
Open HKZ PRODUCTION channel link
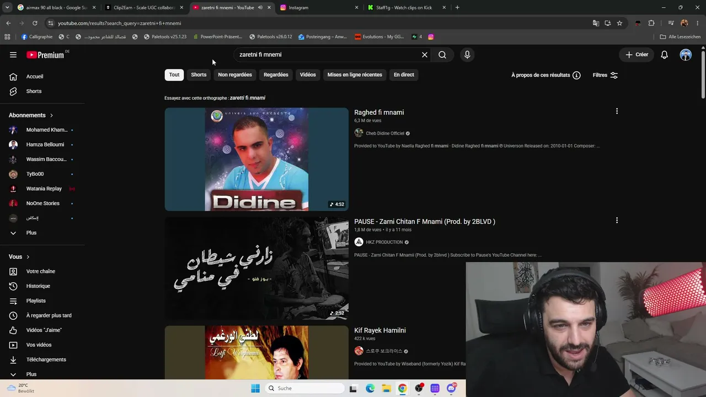click(384, 242)
